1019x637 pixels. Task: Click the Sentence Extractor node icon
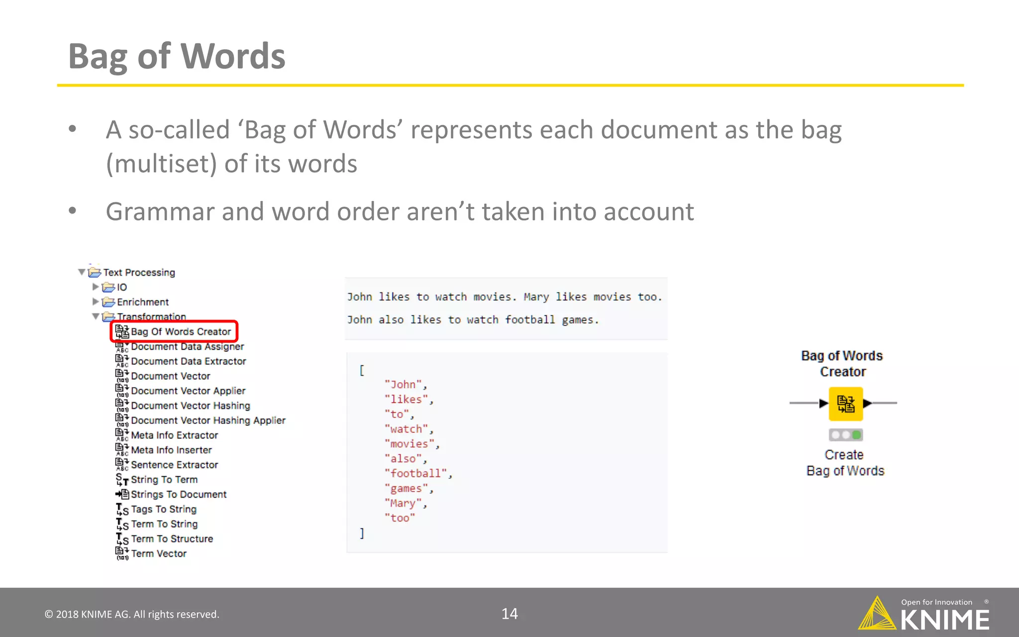tap(122, 465)
